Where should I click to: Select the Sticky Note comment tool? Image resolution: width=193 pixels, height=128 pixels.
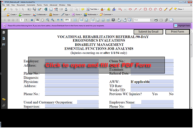click(83, 9)
